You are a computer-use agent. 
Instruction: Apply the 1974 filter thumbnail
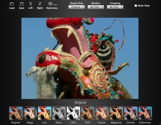(88, 113)
